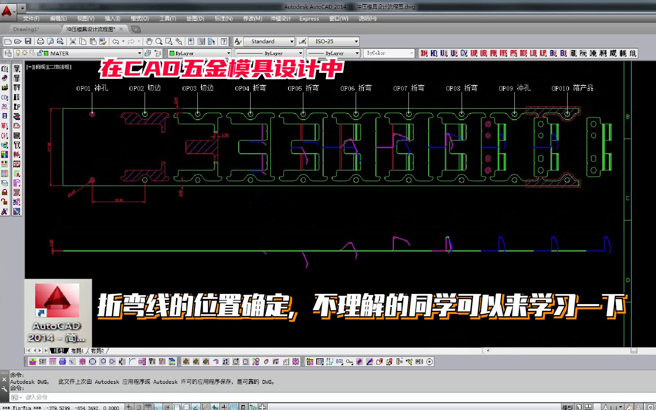Open the 冲模设计 menu
Viewport: 656px width, 410px height.
281,18
